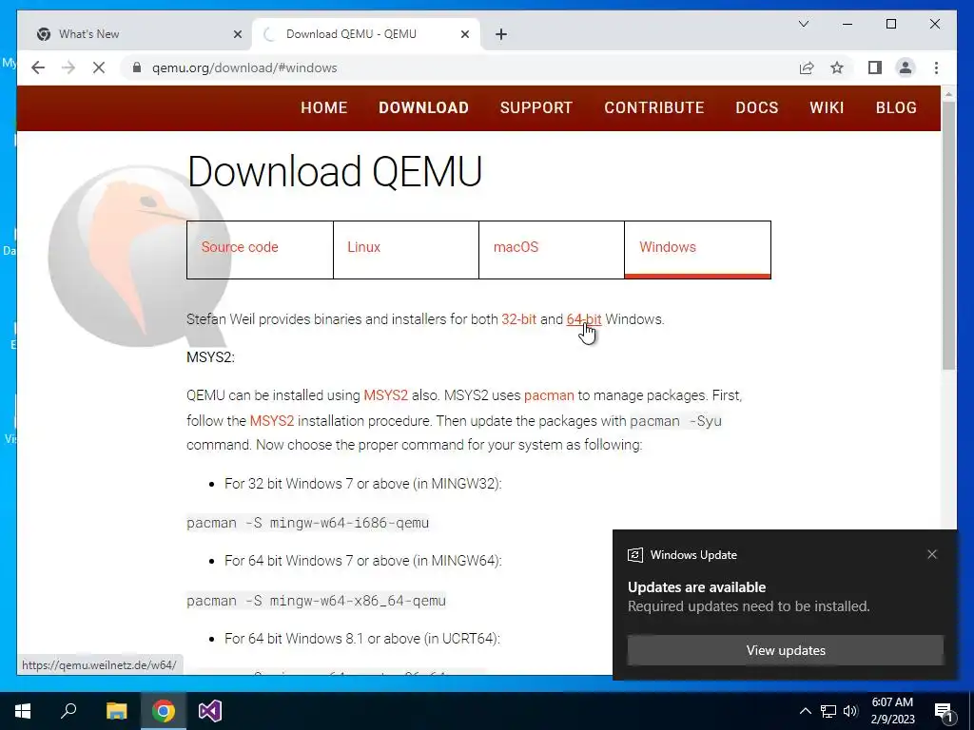Stop page loading with the X button
The height and width of the screenshot is (730, 974).
[x=99, y=67]
